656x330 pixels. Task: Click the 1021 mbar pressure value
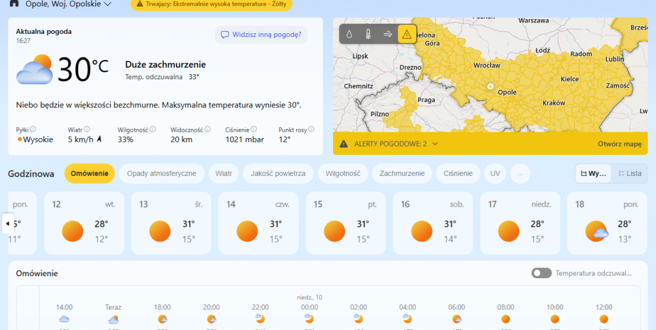coord(245,139)
